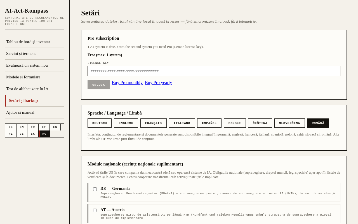Open Buy Pro monthly link

[127, 83]
